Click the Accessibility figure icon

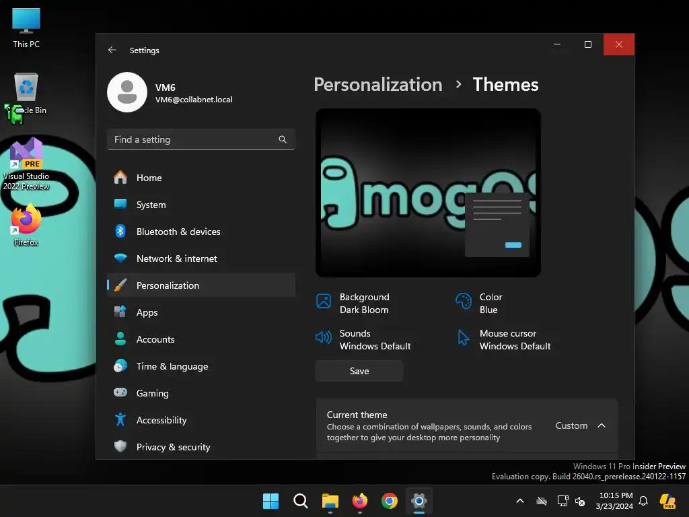click(x=120, y=420)
